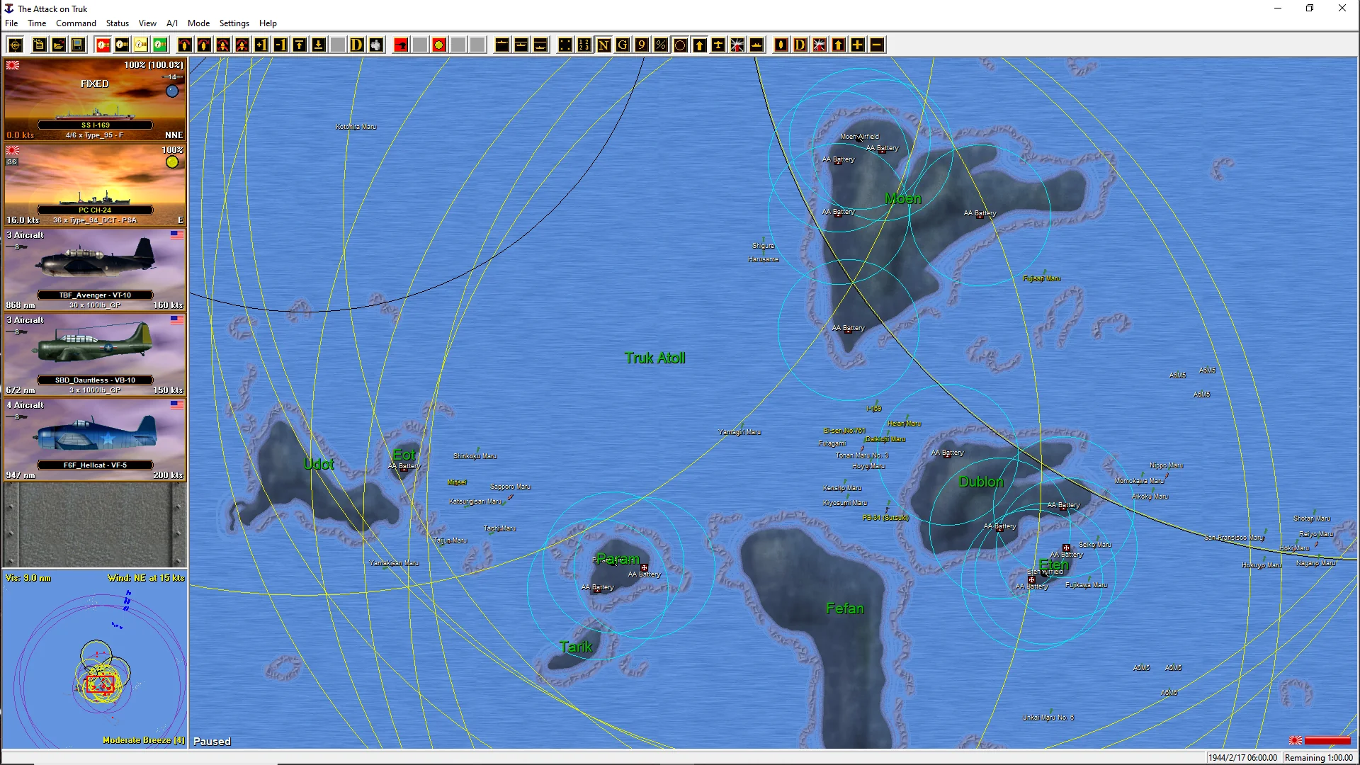1360x765 pixels.
Task: Click the percent sign toolbar icon
Action: click(x=661, y=45)
